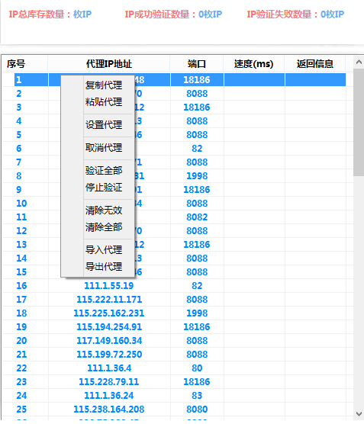Click the 速度(ms) column header
This screenshot has width=364, height=424.
point(254,64)
